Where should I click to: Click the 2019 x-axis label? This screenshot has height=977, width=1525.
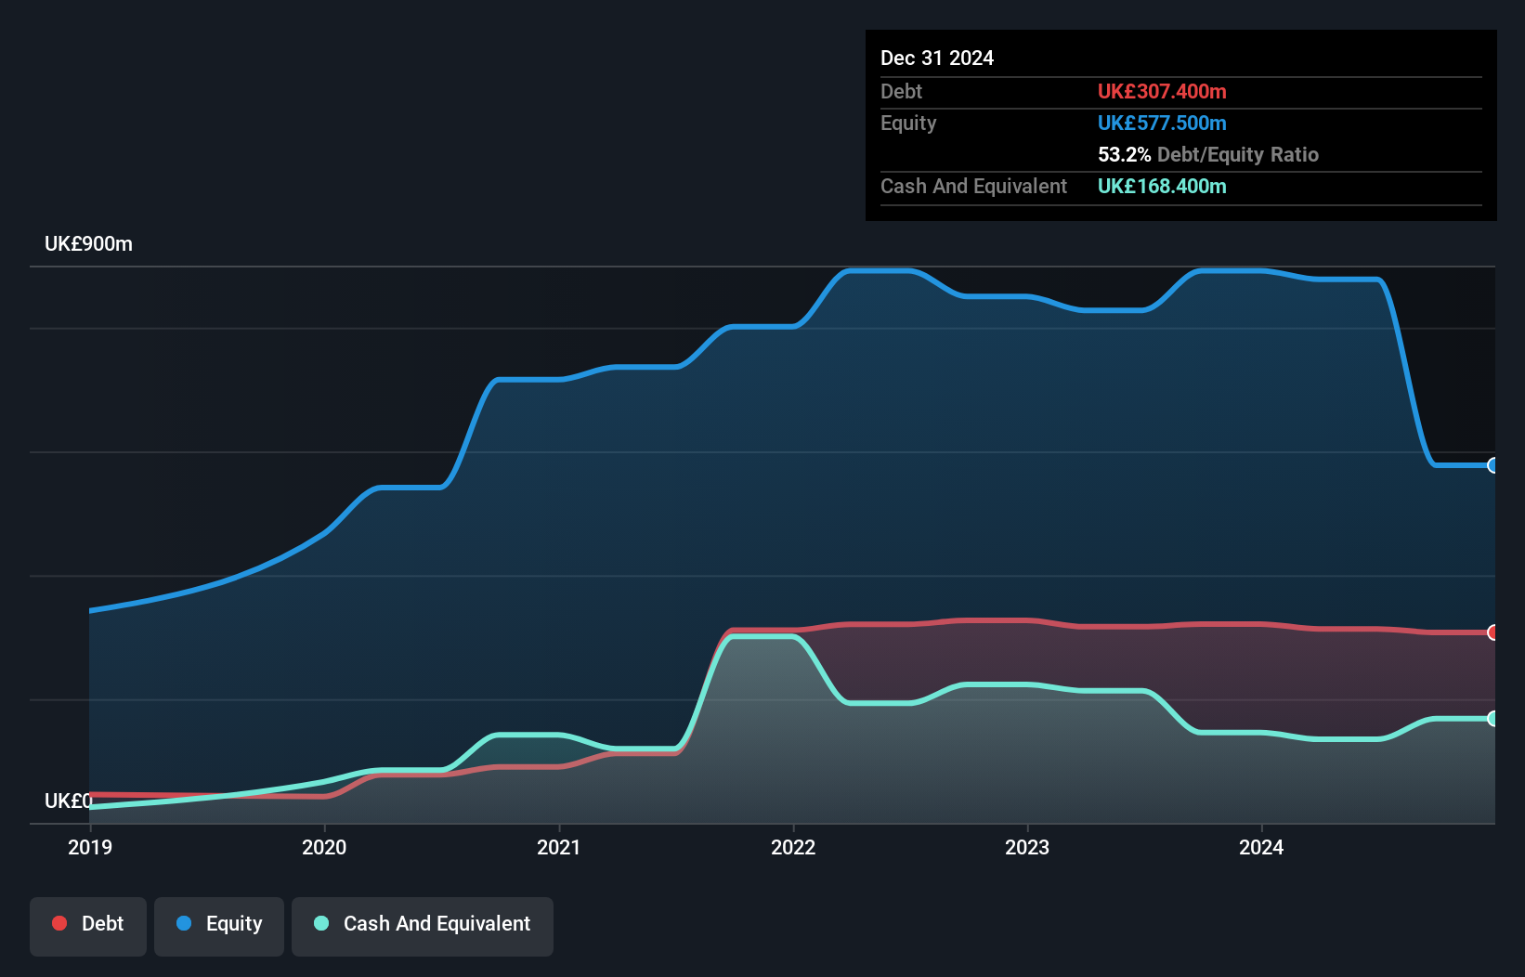[x=90, y=847]
